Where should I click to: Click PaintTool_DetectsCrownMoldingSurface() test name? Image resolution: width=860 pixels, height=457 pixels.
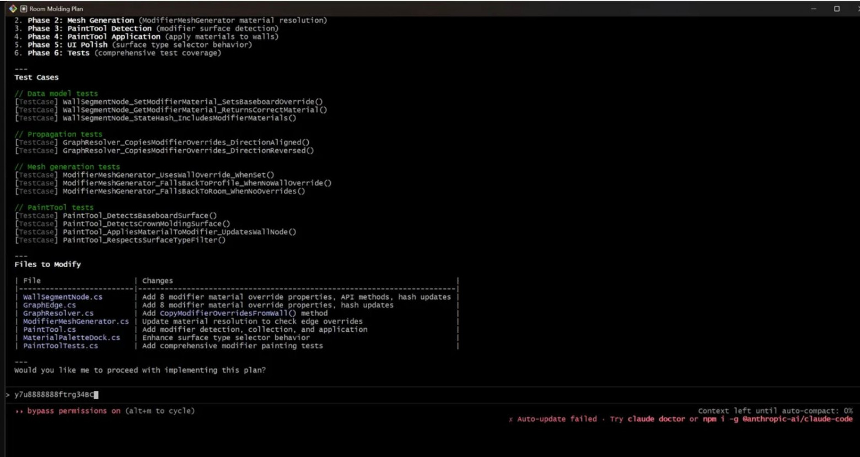point(147,224)
